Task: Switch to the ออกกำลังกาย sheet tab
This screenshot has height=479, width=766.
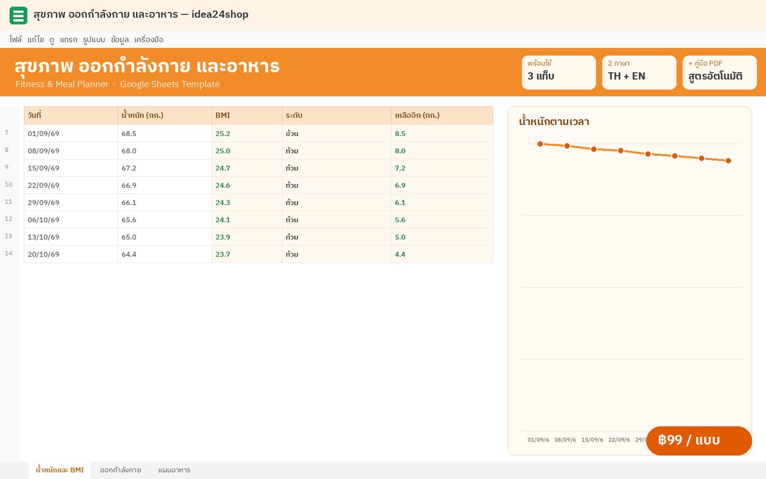Action: click(x=121, y=470)
